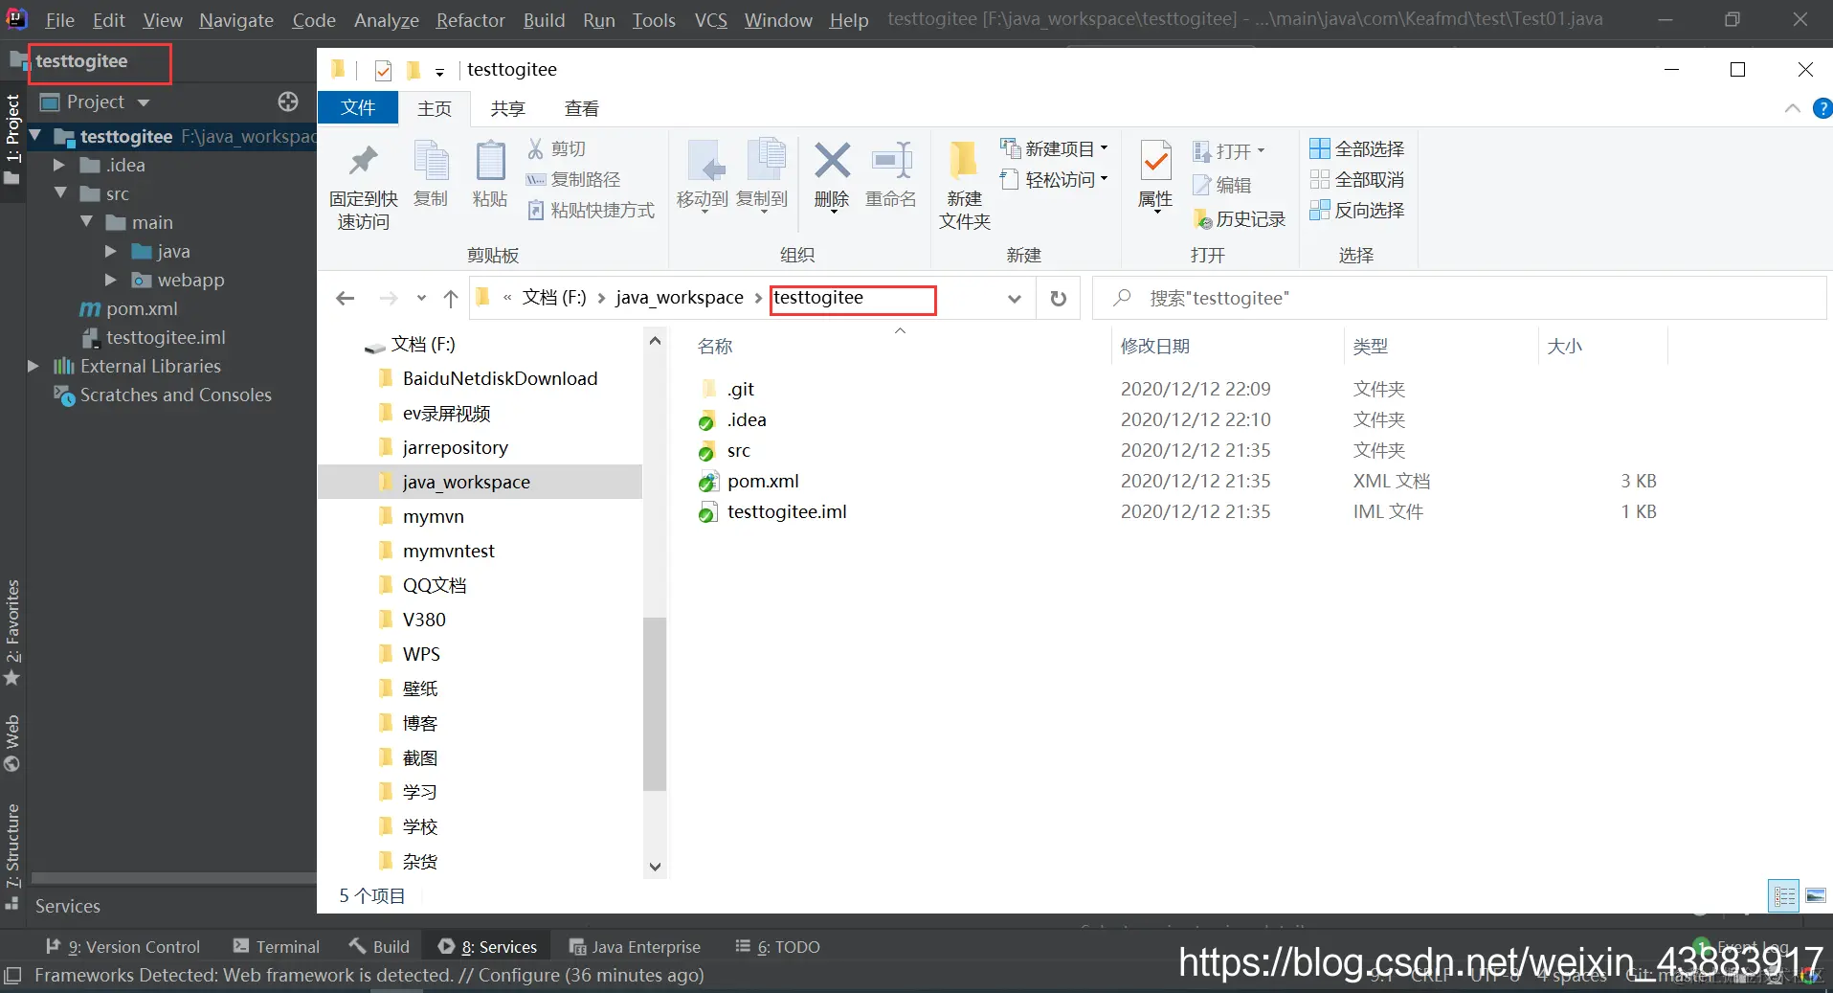Click java_workspace in the address breadcrumb

[x=680, y=298]
